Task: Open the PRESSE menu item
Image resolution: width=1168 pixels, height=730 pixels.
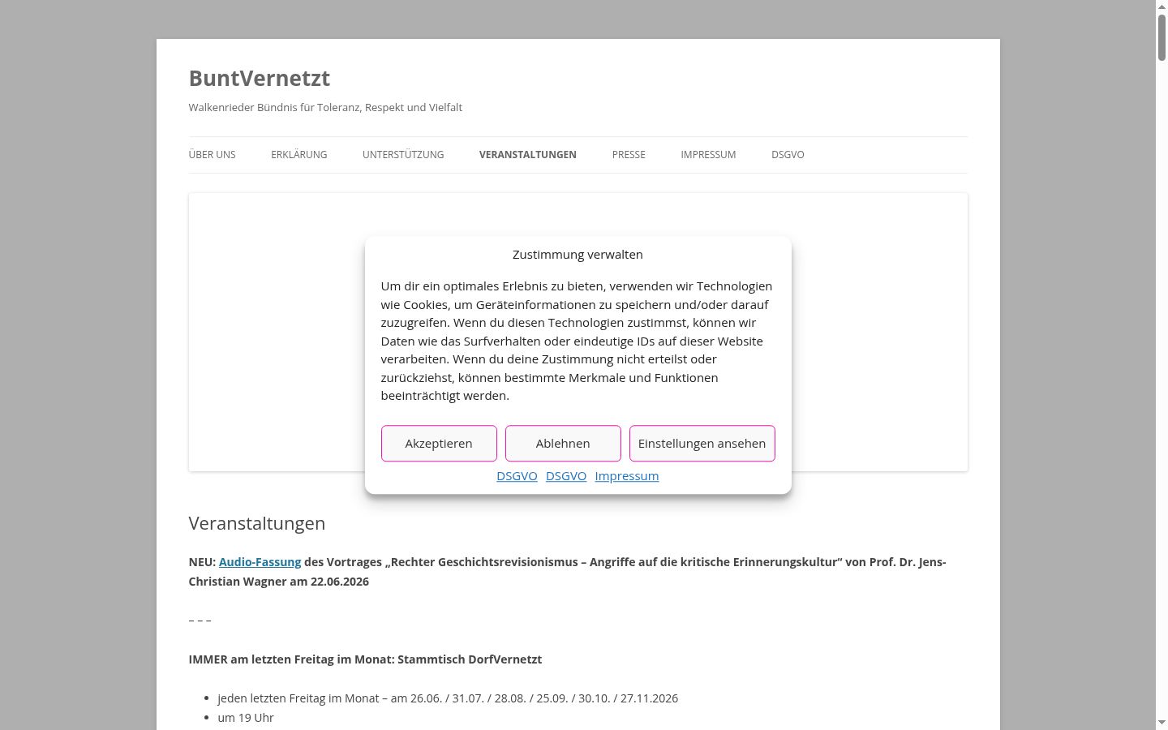Action: click(629, 155)
